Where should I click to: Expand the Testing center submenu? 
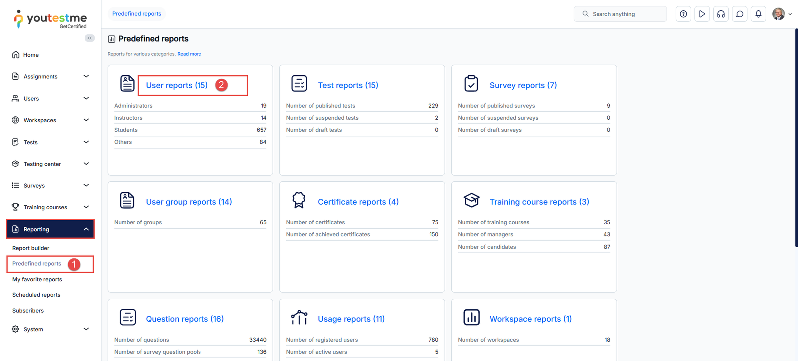coord(86,164)
